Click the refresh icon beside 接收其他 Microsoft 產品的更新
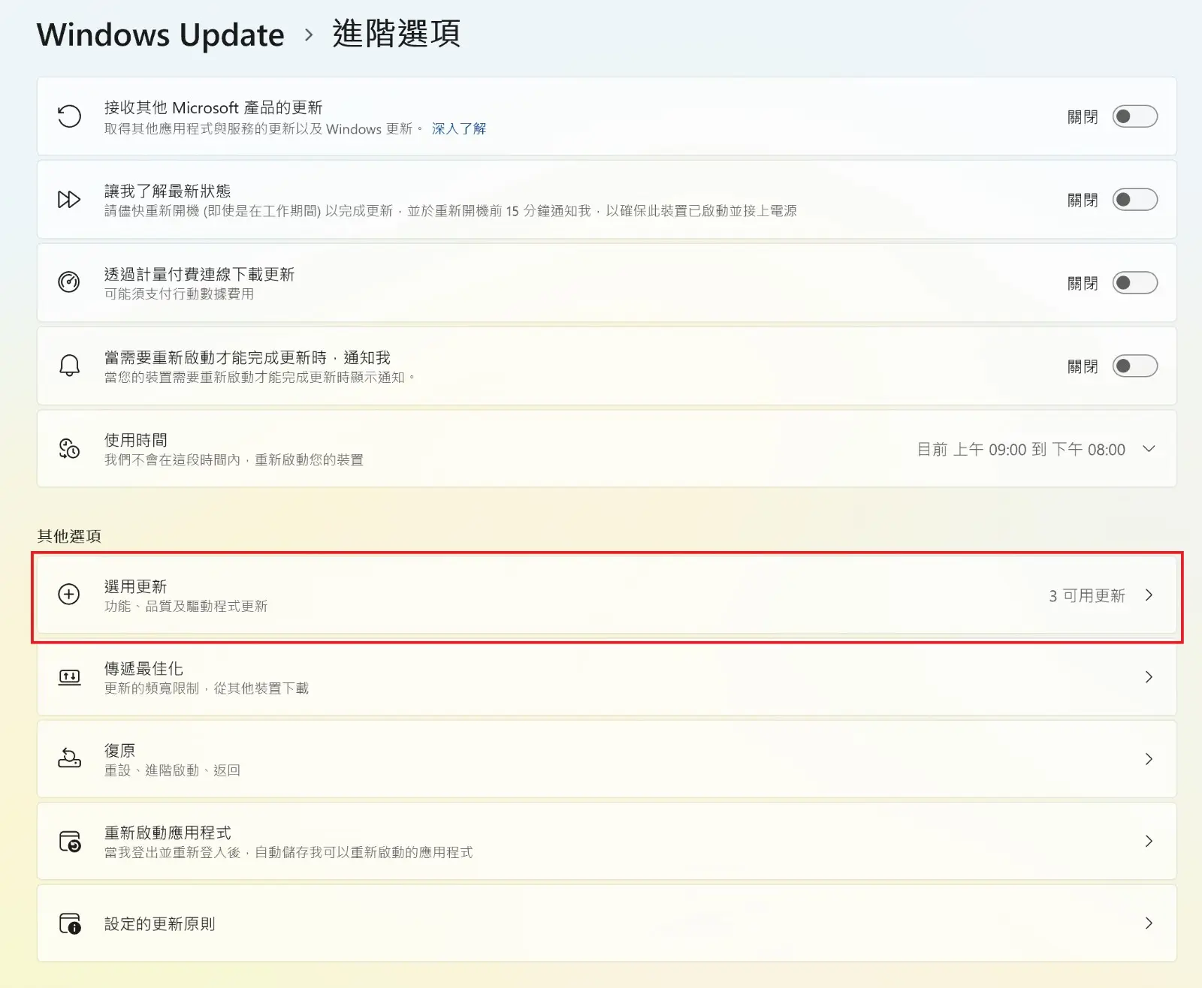This screenshot has height=988, width=1202. [x=69, y=116]
